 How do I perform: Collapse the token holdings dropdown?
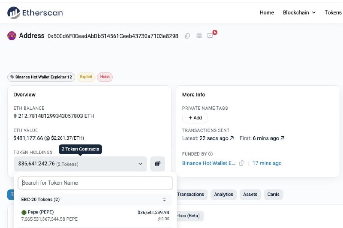pyautogui.click(x=80, y=164)
